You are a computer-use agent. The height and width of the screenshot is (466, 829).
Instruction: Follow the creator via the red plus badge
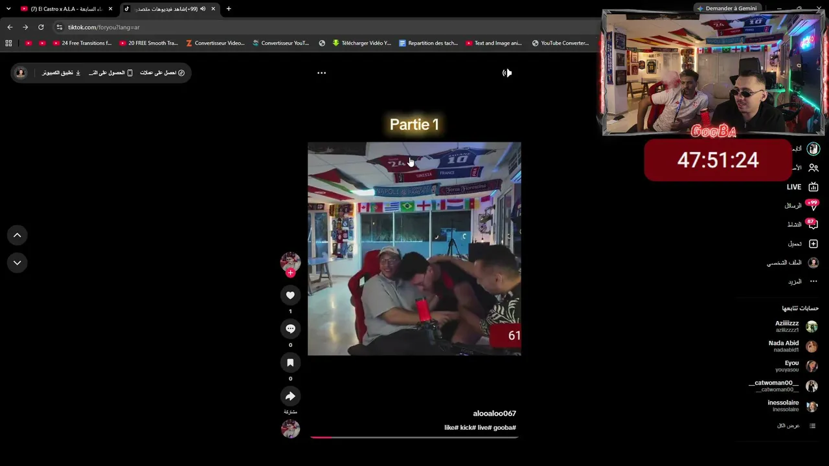point(290,273)
